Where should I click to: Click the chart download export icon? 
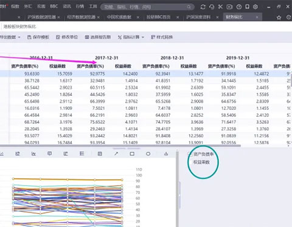(166, 154)
